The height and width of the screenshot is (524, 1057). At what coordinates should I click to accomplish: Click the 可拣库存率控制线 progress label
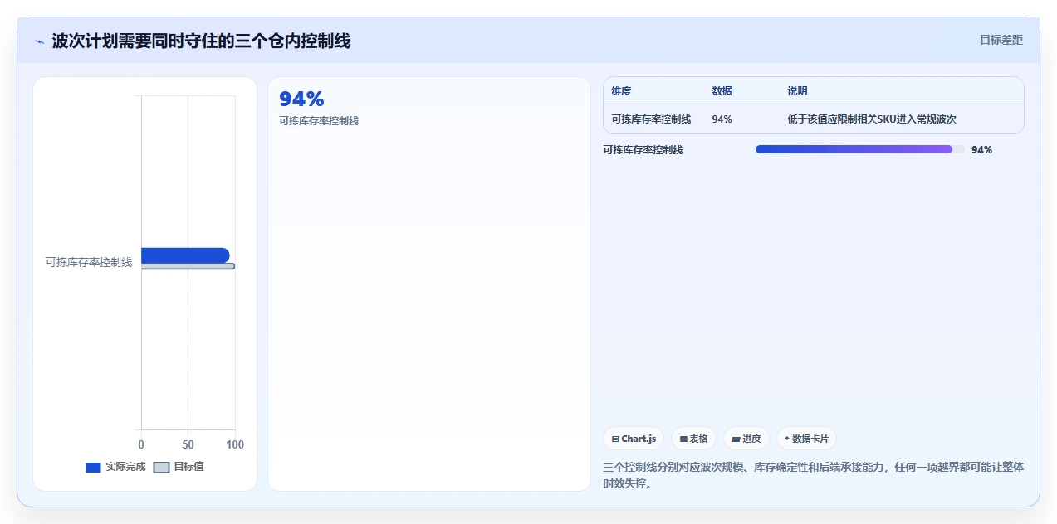[643, 150]
